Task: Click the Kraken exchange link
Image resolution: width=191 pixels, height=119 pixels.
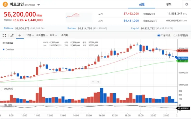Action: pos(72,28)
